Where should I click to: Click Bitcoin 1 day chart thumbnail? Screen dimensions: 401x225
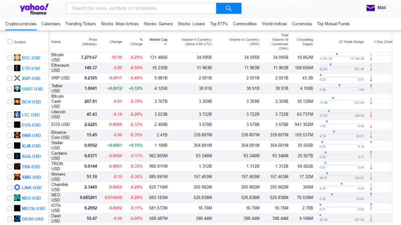point(380,57)
